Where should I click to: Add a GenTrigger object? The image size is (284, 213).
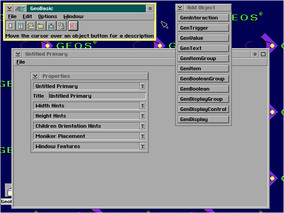(203, 28)
